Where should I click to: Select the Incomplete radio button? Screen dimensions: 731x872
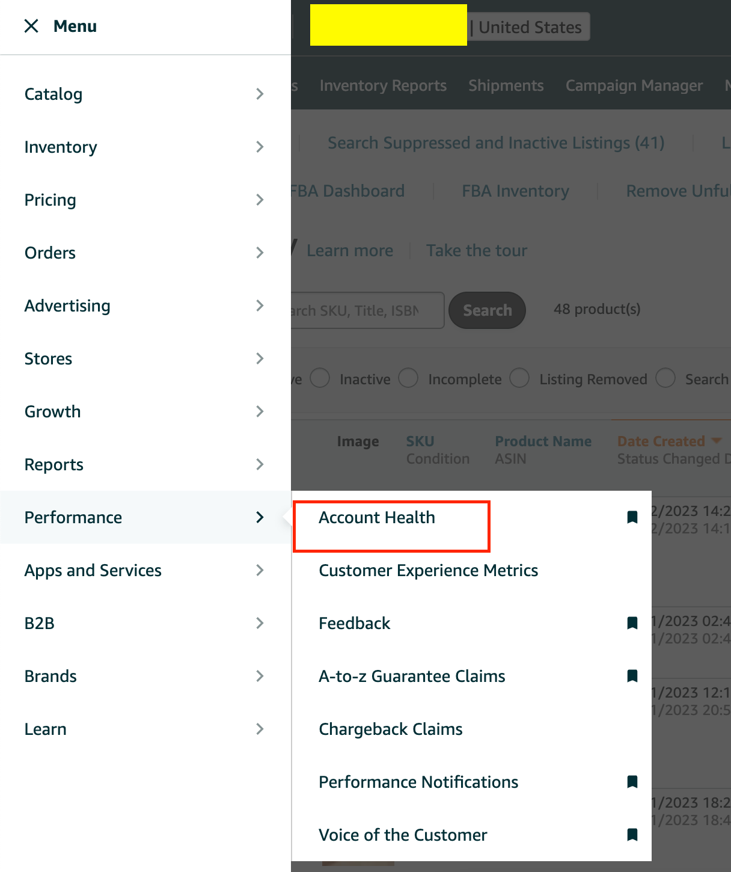point(408,378)
